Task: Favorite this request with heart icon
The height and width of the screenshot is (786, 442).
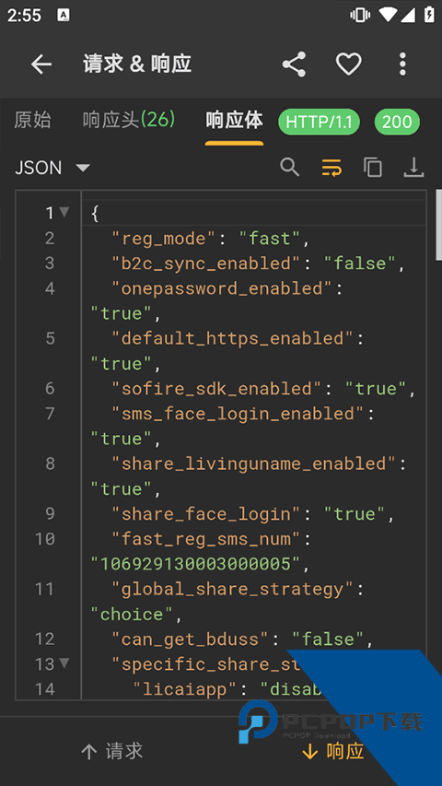Action: click(348, 65)
